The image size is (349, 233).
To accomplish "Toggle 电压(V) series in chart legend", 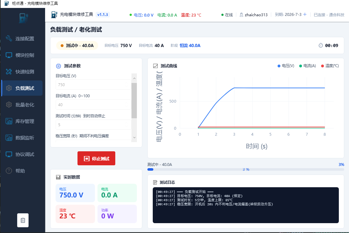I will 286,66.
